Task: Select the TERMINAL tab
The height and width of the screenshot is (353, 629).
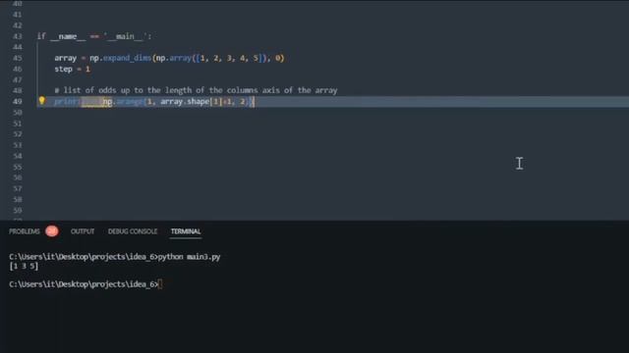Action: pos(186,231)
